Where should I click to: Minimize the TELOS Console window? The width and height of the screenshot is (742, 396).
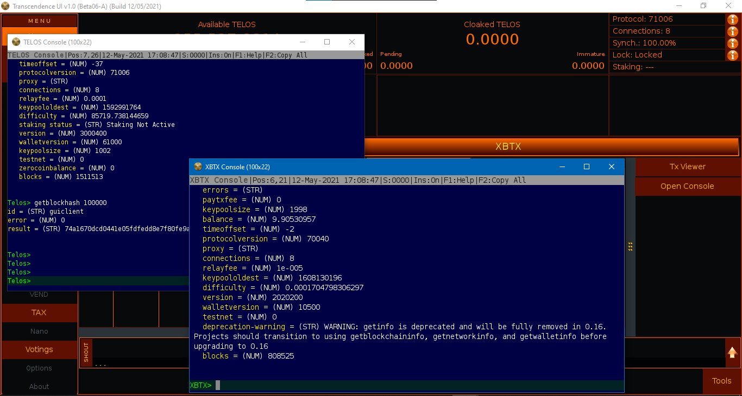(x=302, y=42)
